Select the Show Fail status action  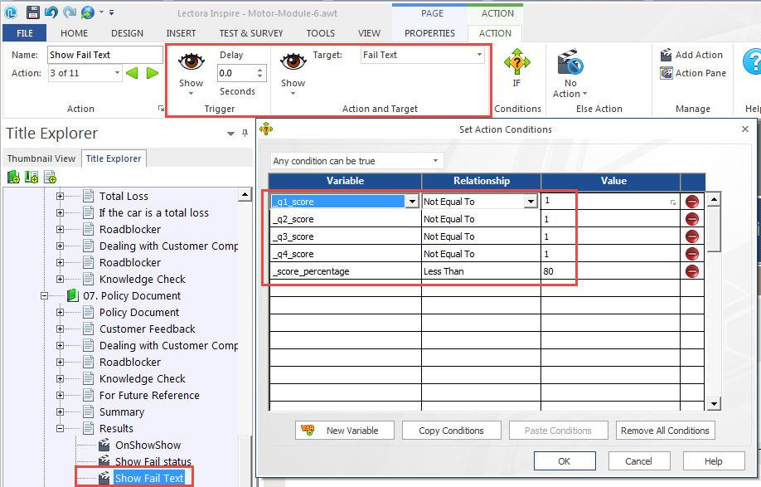click(153, 461)
